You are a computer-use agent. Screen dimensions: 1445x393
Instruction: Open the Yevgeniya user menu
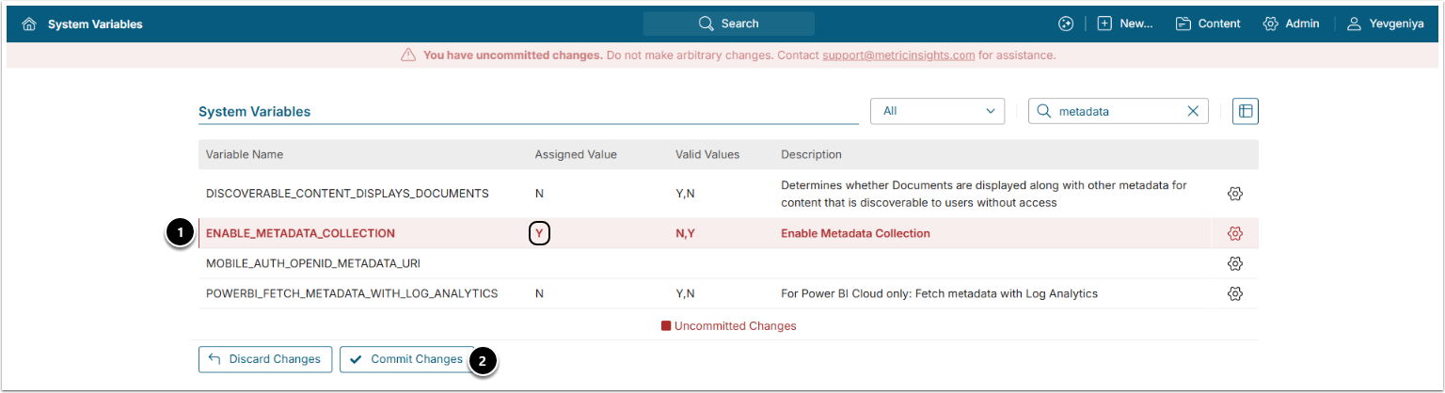(x=1388, y=24)
